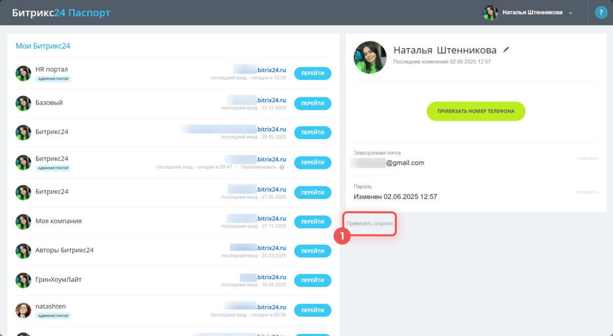Select the Моя компания portal name

[59, 221]
